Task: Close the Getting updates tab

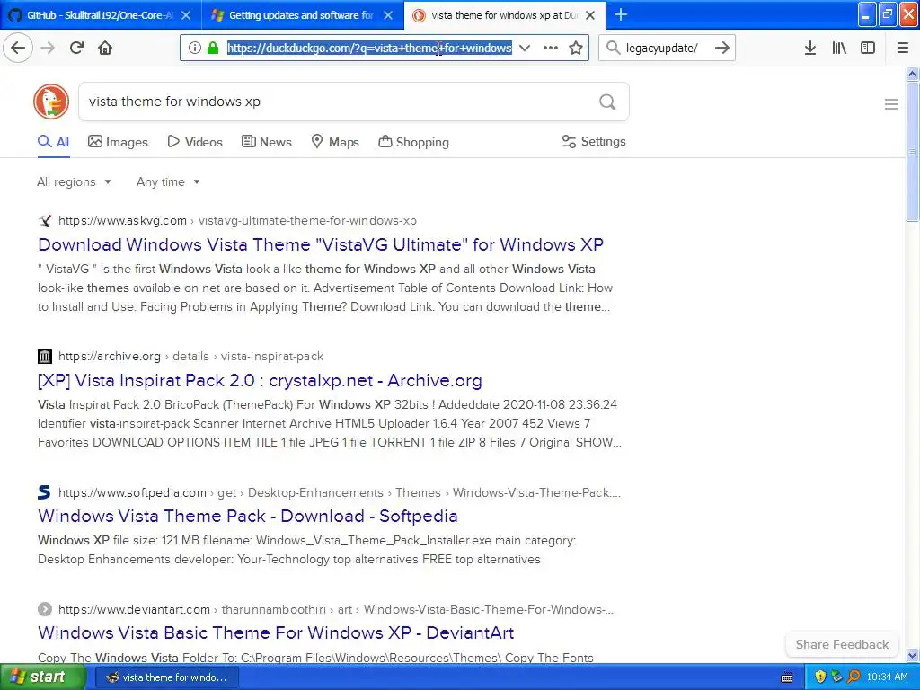Action: point(388,15)
